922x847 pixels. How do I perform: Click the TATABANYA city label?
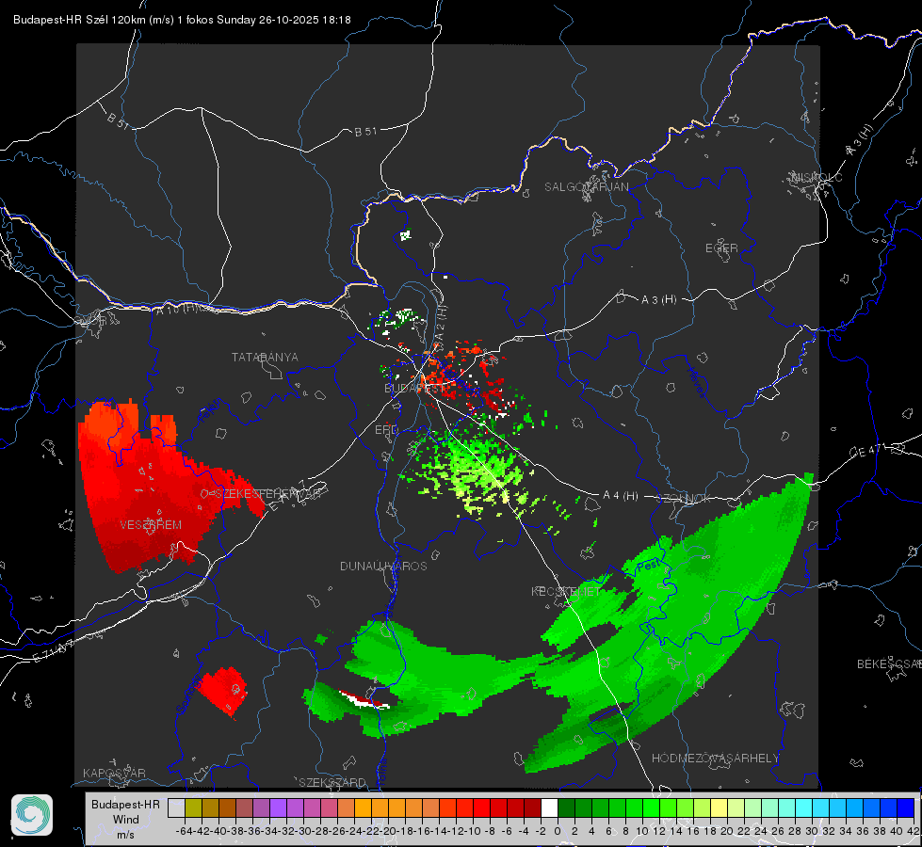265,358
